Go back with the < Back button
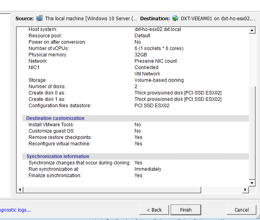Viewport: 260px width, 220px height. pos(154,210)
